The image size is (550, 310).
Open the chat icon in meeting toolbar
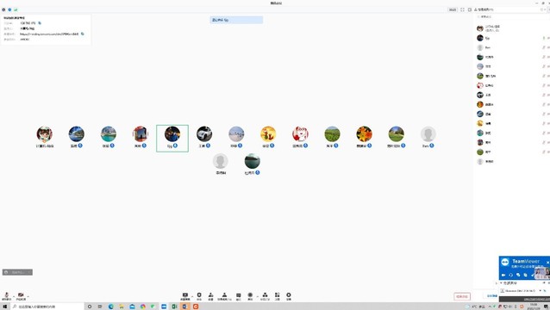tap(239, 296)
